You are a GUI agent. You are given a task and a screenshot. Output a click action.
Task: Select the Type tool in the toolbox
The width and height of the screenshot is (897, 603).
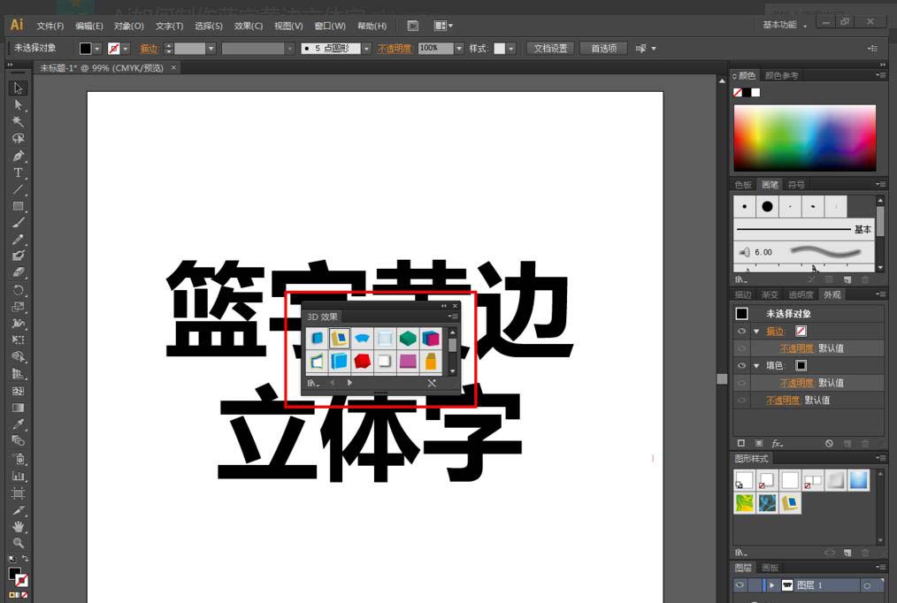(18, 172)
